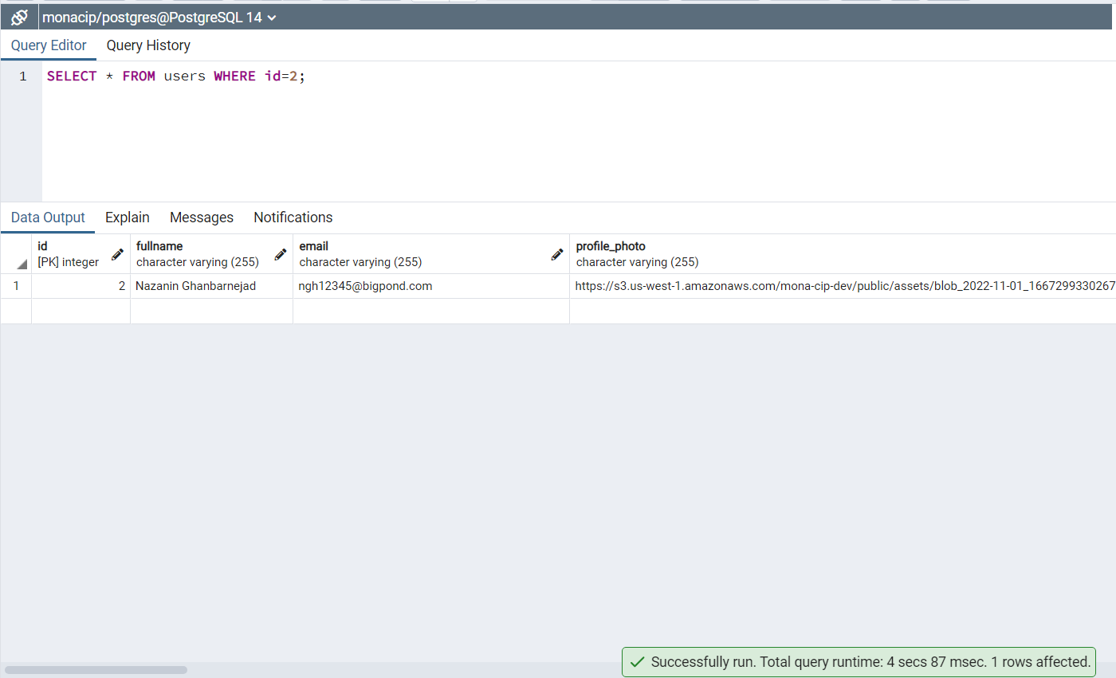This screenshot has height=678, width=1116.
Task: Click the pencil icon in fullname column
Action: coord(281,254)
